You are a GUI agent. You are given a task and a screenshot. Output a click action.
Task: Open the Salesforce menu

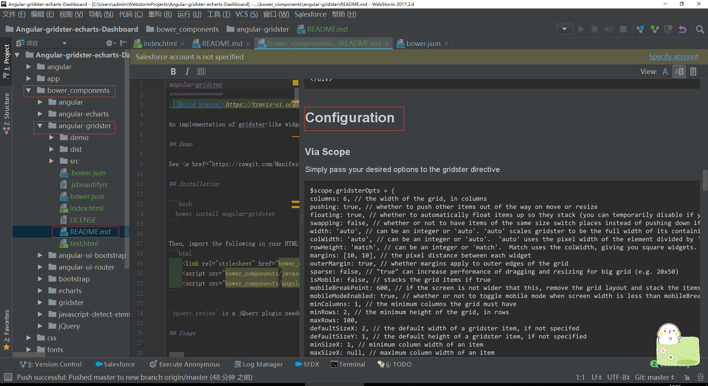point(310,14)
